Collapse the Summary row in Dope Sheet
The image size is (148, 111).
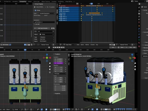click(60, 6)
